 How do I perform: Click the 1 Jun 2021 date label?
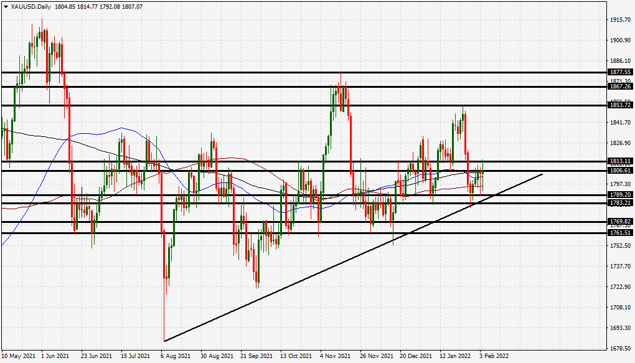[55, 356]
